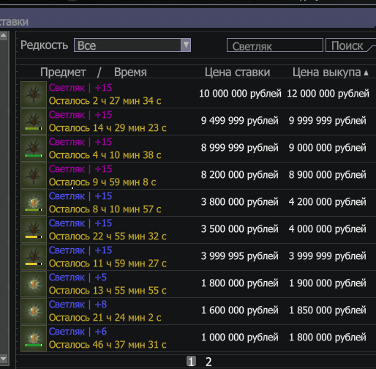Click the Редкость dropdown arrow button
376x369 pixels.
[186, 45]
